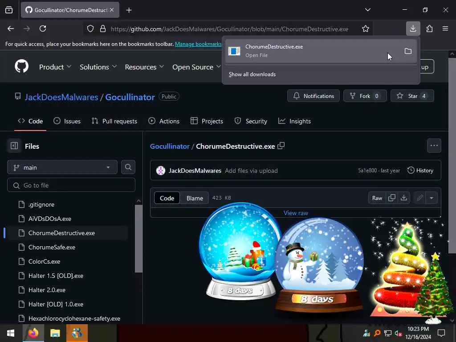Open a new tab with the plus icon
The width and height of the screenshot is (456, 342).
pos(129,10)
